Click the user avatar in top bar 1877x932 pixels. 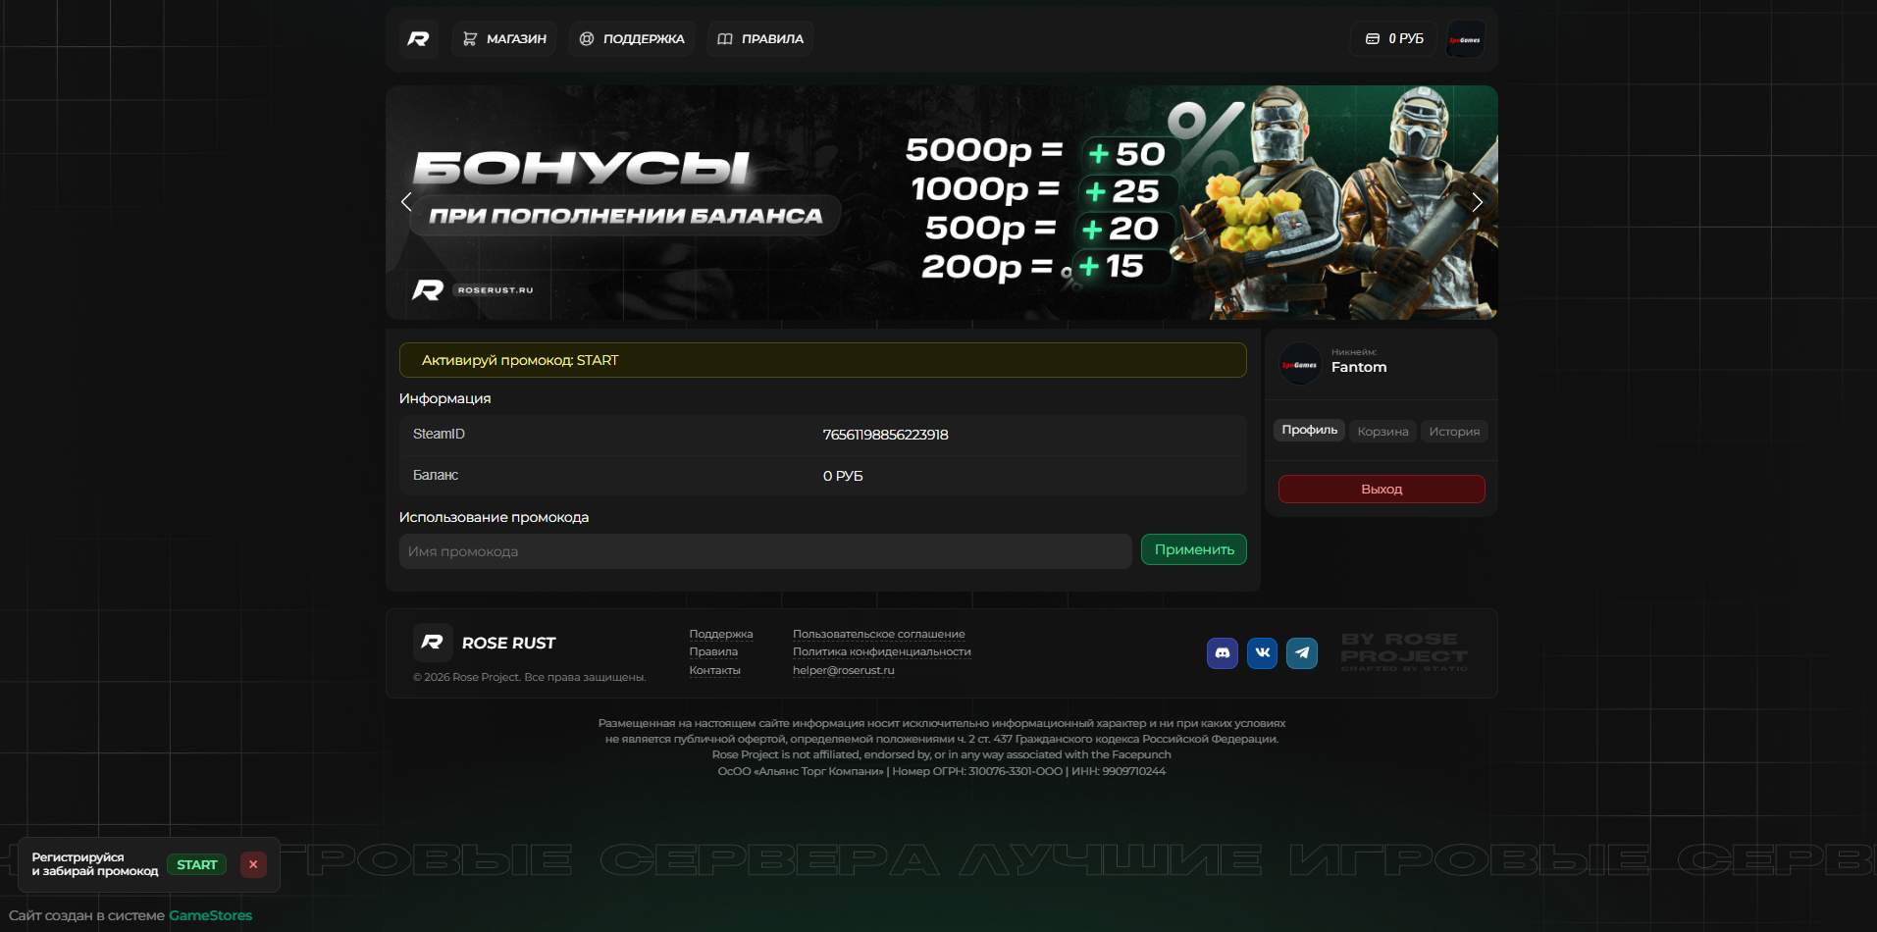pyautogui.click(x=1465, y=39)
